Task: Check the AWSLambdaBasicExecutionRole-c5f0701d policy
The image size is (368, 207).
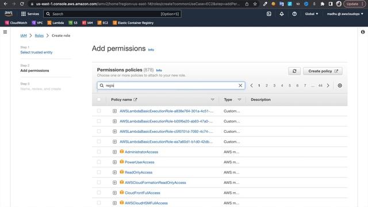Action: [99, 132]
